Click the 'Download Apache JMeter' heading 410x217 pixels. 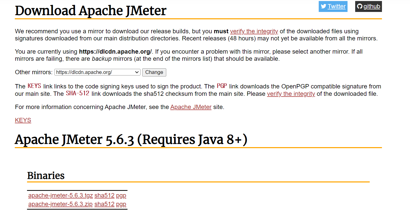91,11
